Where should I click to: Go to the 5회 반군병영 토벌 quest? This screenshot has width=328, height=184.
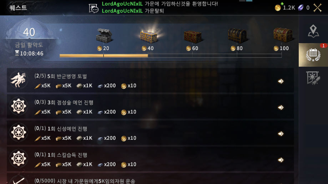tap(281, 81)
